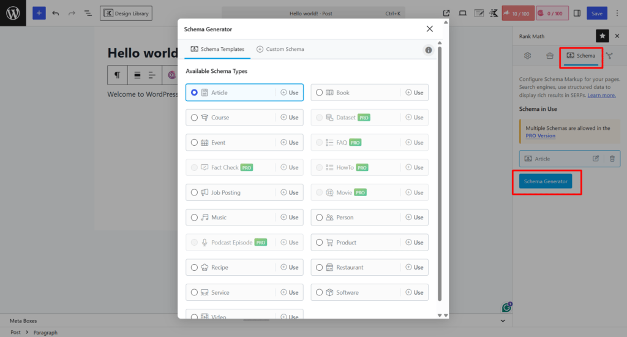Click the Rank Math SEO score 10/100

pyautogui.click(x=518, y=13)
